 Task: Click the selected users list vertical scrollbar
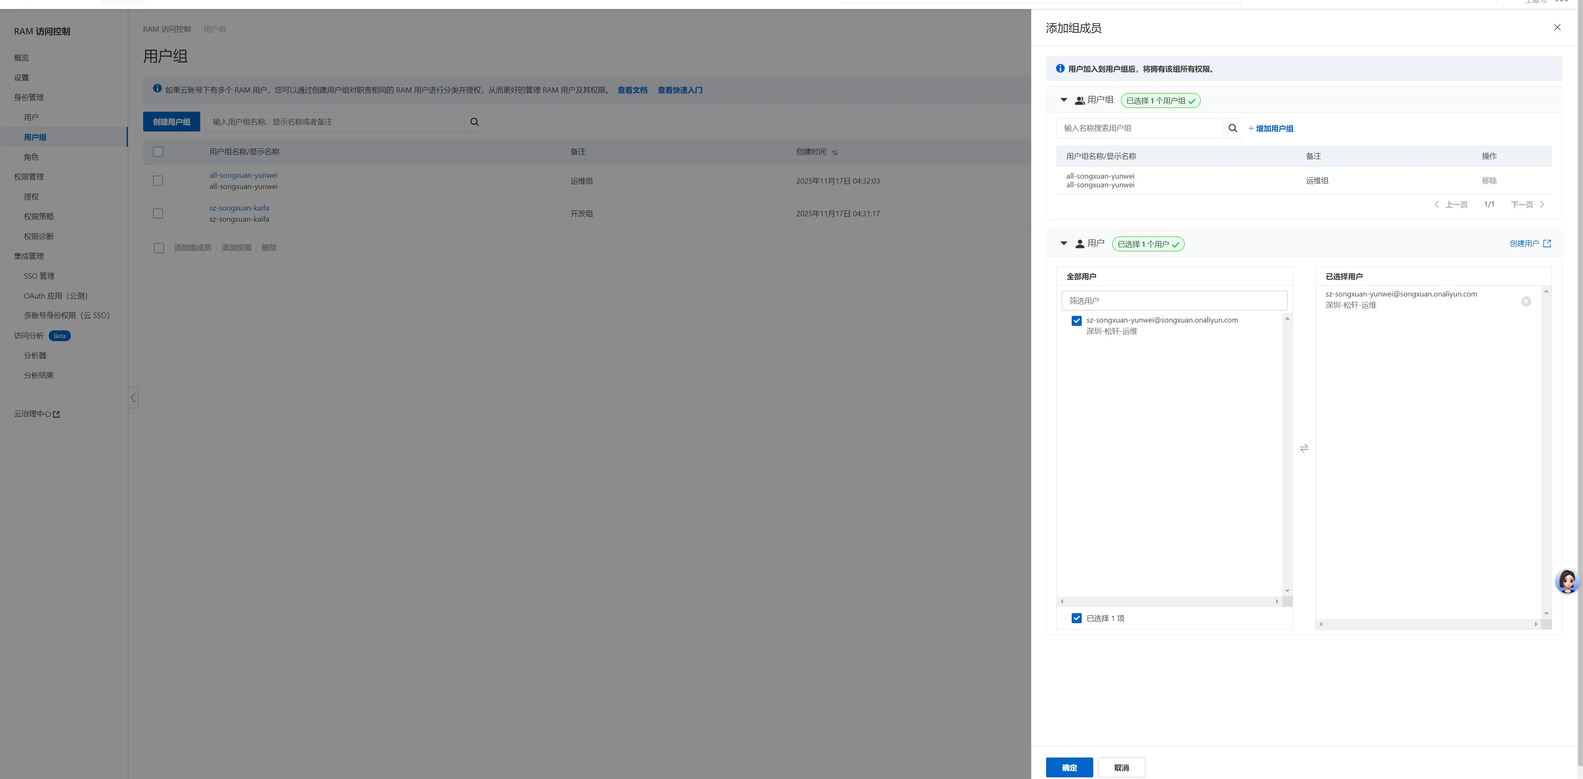pos(1546,452)
